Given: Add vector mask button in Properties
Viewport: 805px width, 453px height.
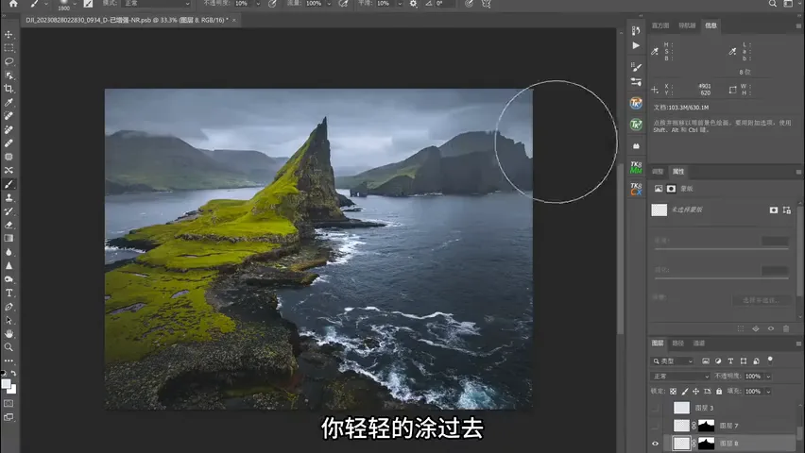Looking at the screenshot, I should (x=786, y=210).
